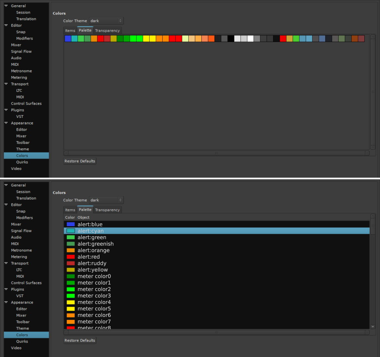Collapse the Appearance section in the lower sidebar
Image resolution: width=380 pixels, height=357 pixels.
pos(6,302)
